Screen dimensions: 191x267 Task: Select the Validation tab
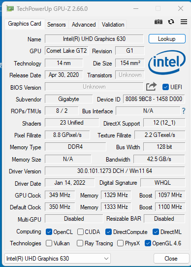[113, 25]
